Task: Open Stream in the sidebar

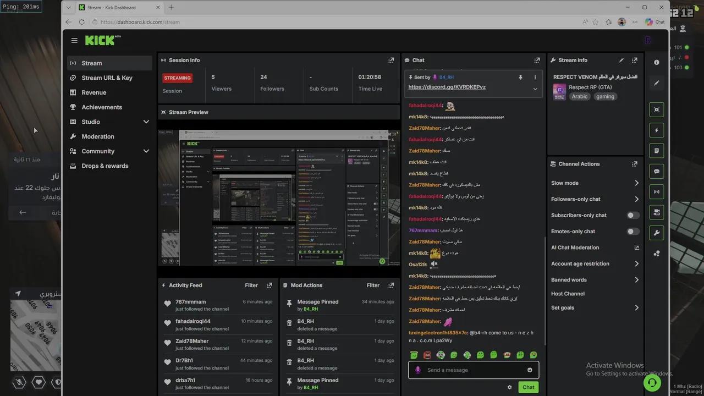Action: coord(109,63)
